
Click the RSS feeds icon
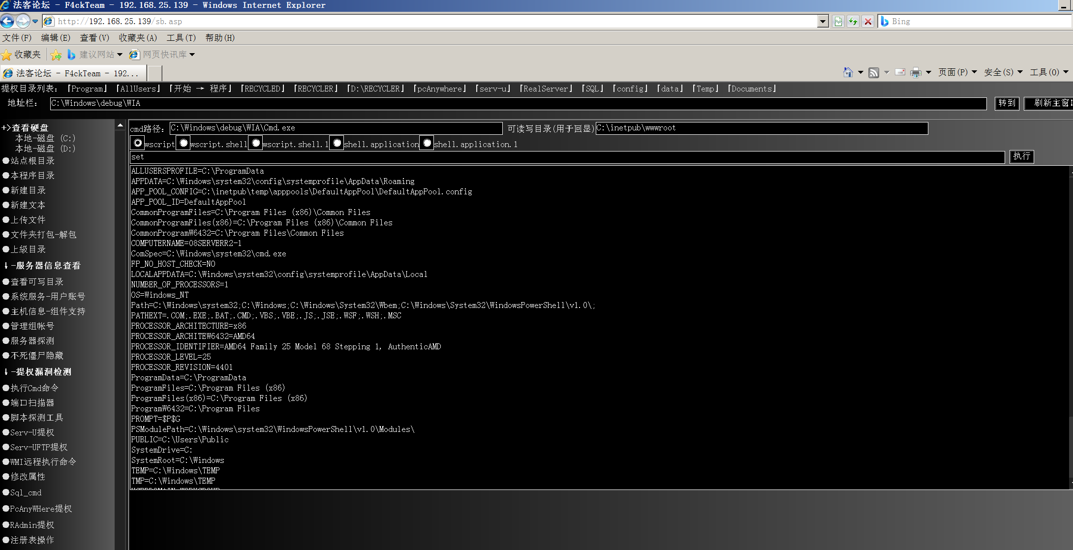pos(874,72)
